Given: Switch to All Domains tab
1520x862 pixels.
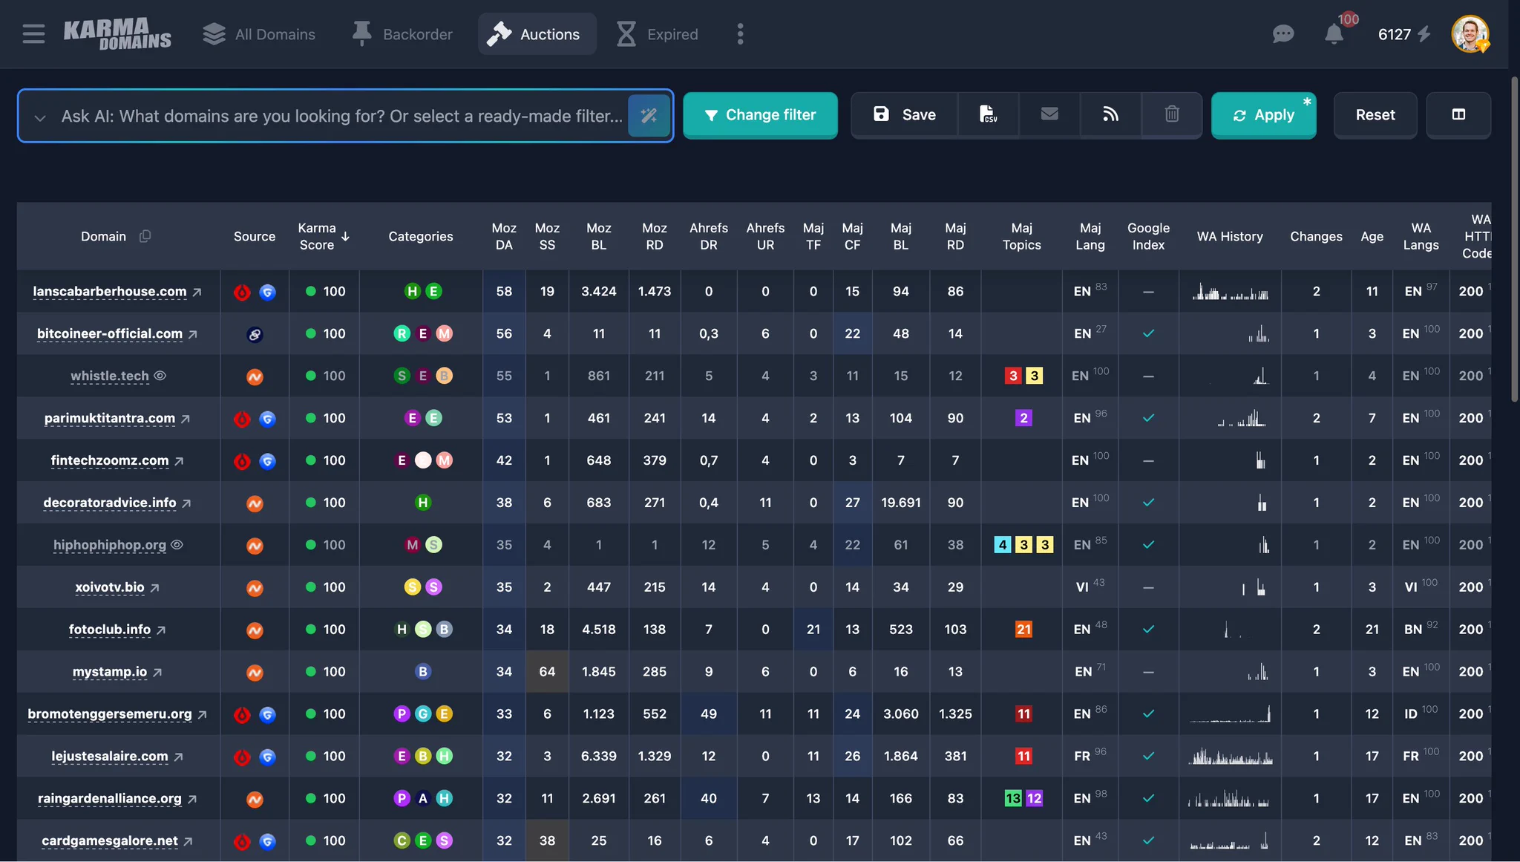Looking at the screenshot, I should 259,34.
